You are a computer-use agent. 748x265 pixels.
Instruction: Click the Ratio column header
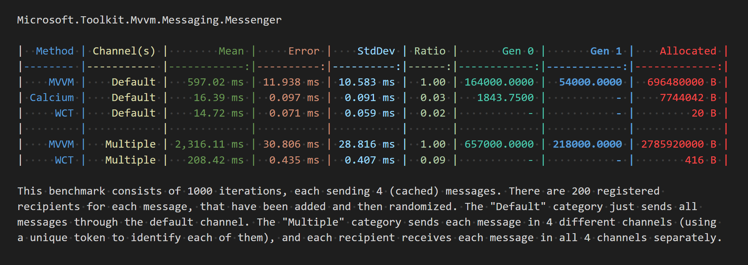[430, 51]
